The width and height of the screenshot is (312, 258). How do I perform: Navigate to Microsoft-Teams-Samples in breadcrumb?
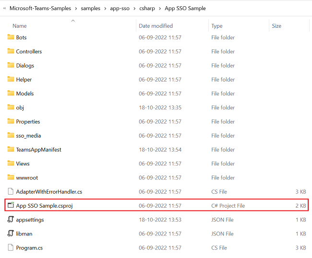(40, 8)
